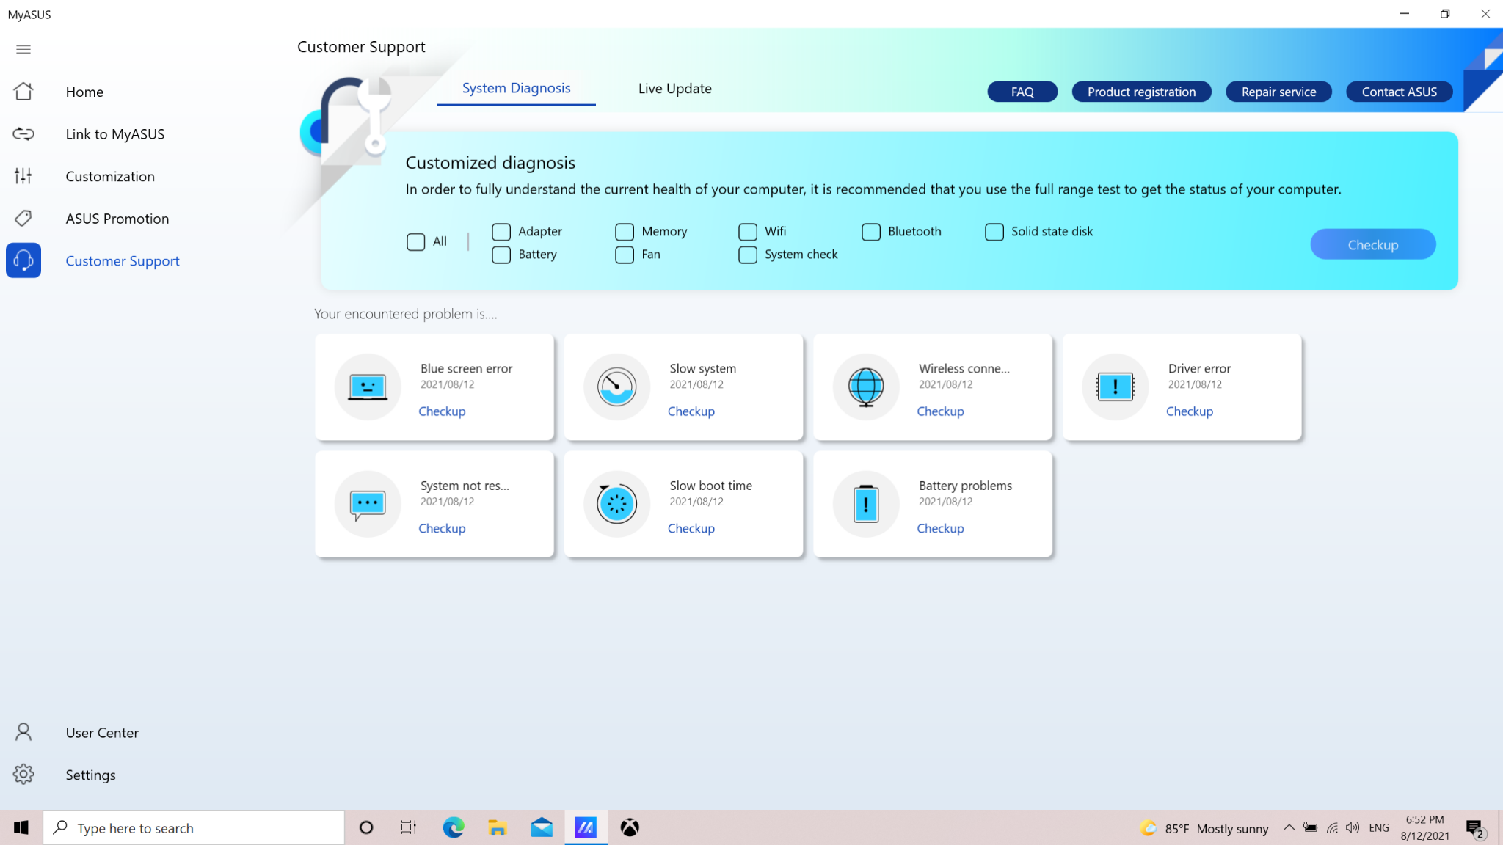
Task: Check the All diagnosis checkbox
Action: (x=415, y=241)
